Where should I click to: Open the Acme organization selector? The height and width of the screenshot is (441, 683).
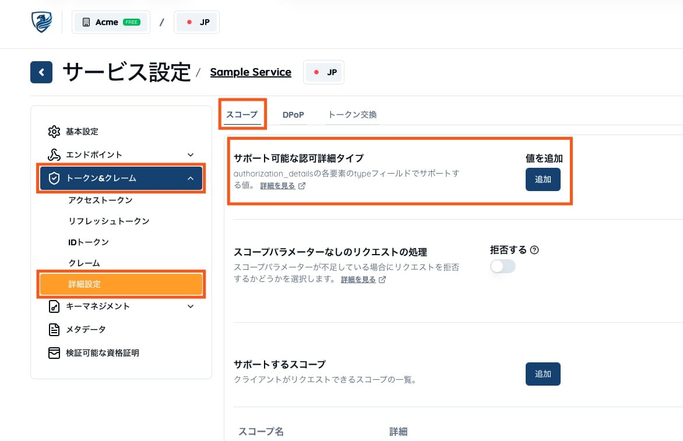(111, 22)
